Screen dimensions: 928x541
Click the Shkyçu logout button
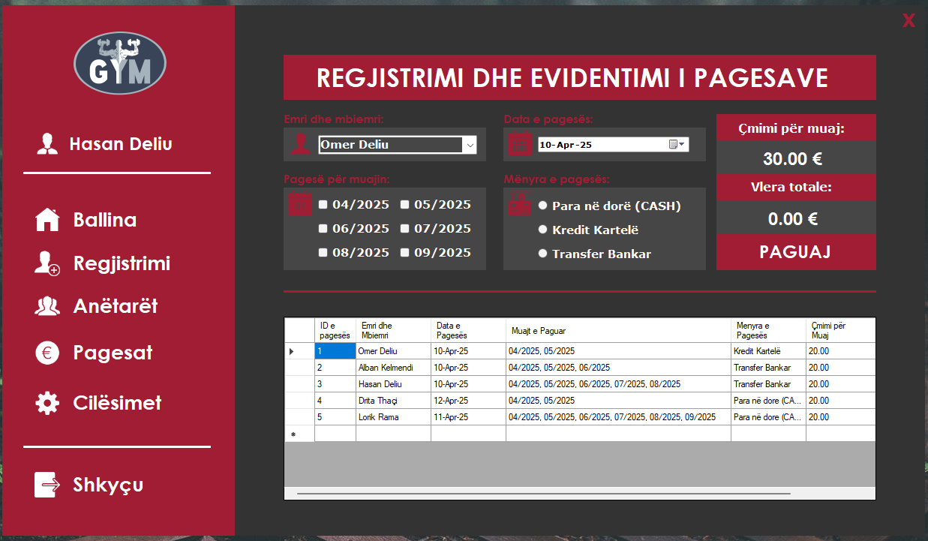[108, 485]
